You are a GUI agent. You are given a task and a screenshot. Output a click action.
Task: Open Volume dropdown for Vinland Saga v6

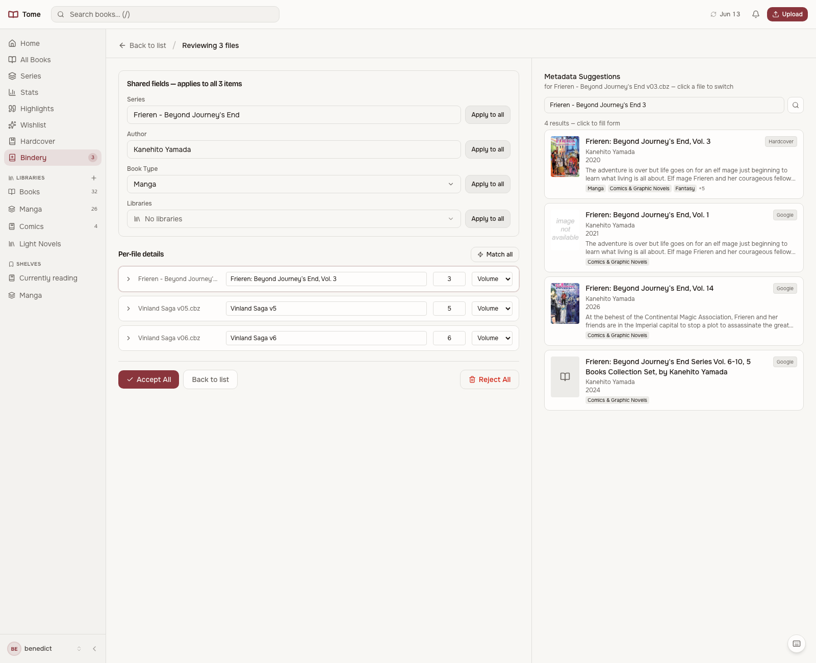(492, 338)
